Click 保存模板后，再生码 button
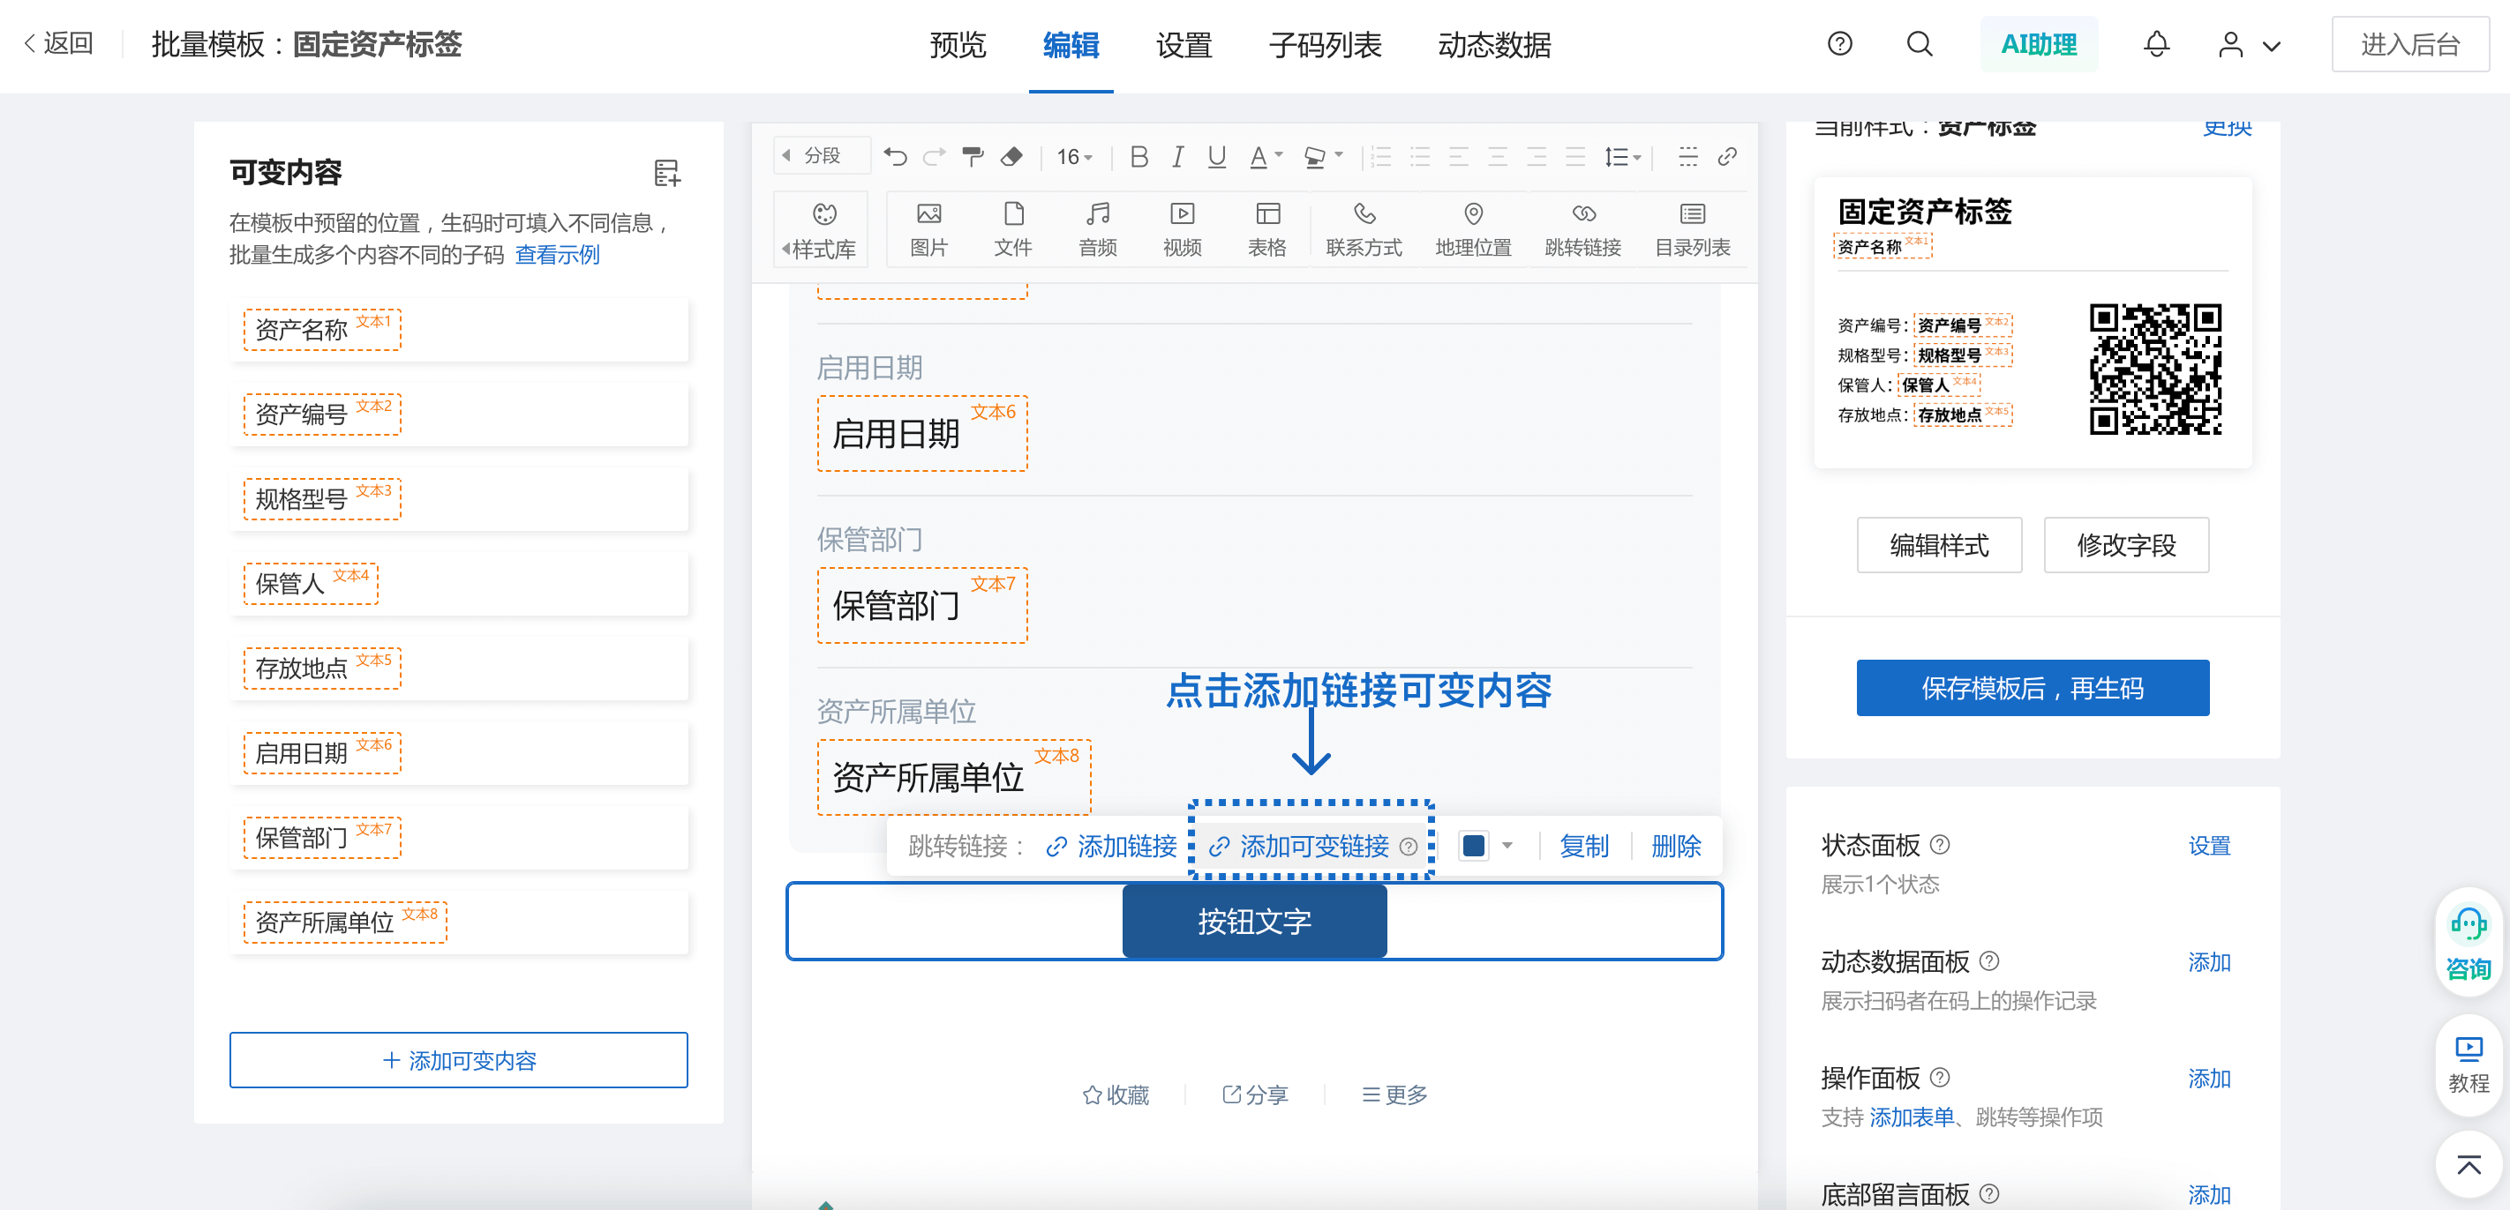Viewport: 2510px width, 1210px height. tap(2033, 687)
